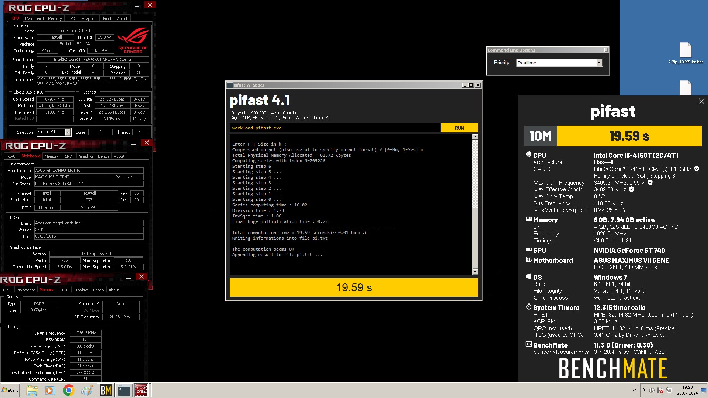The height and width of the screenshot is (398, 708).
Task: Click the Core Speed value 879.7 MHz
Action: pos(55,99)
